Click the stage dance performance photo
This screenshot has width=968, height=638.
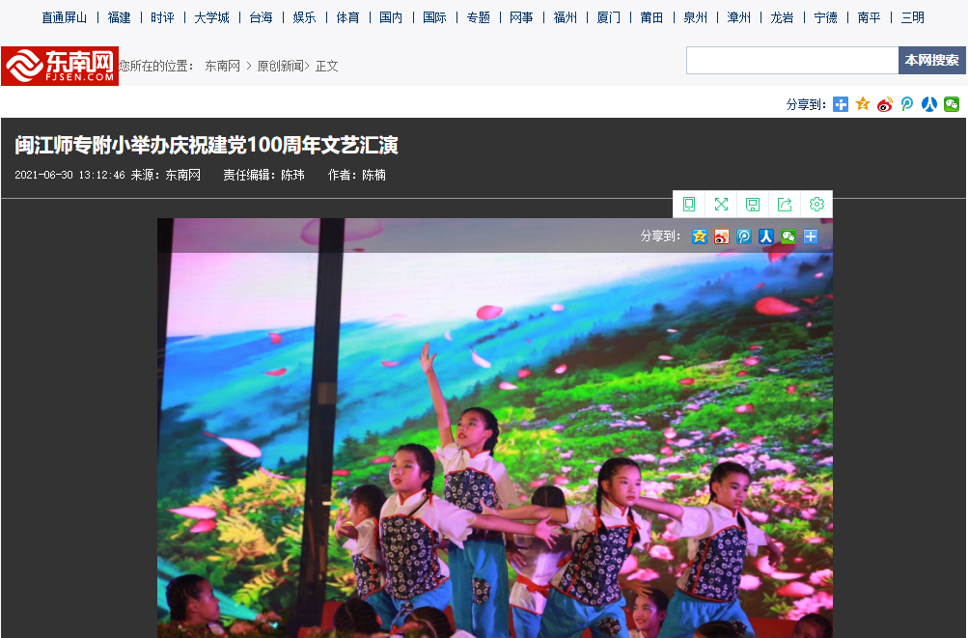click(x=495, y=428)
